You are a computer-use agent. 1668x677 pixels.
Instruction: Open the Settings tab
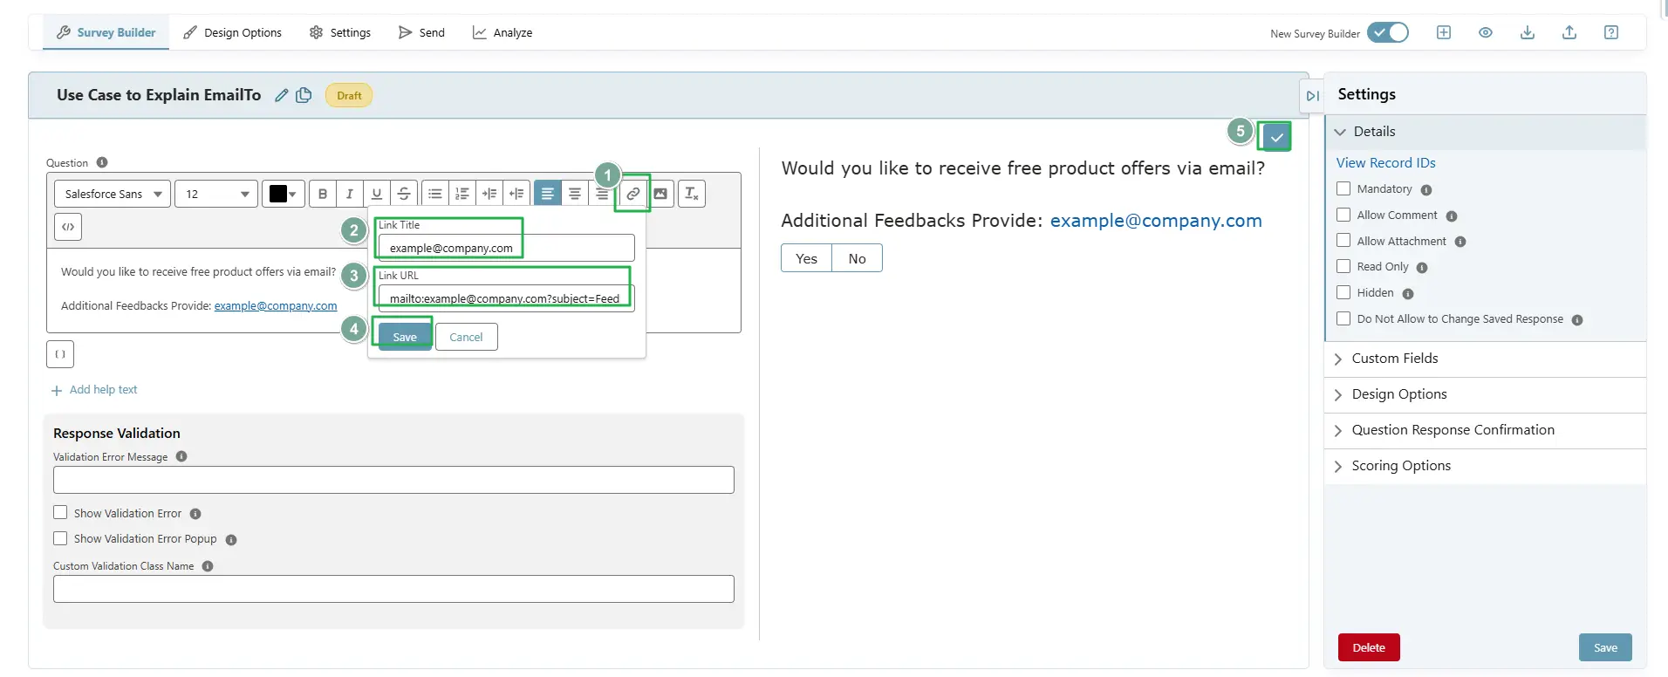pyautogui.click(x=340, y=32)
